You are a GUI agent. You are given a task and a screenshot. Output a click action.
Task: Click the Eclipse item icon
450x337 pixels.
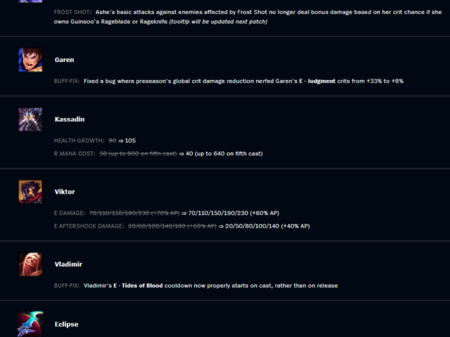(x=30, y=324)
